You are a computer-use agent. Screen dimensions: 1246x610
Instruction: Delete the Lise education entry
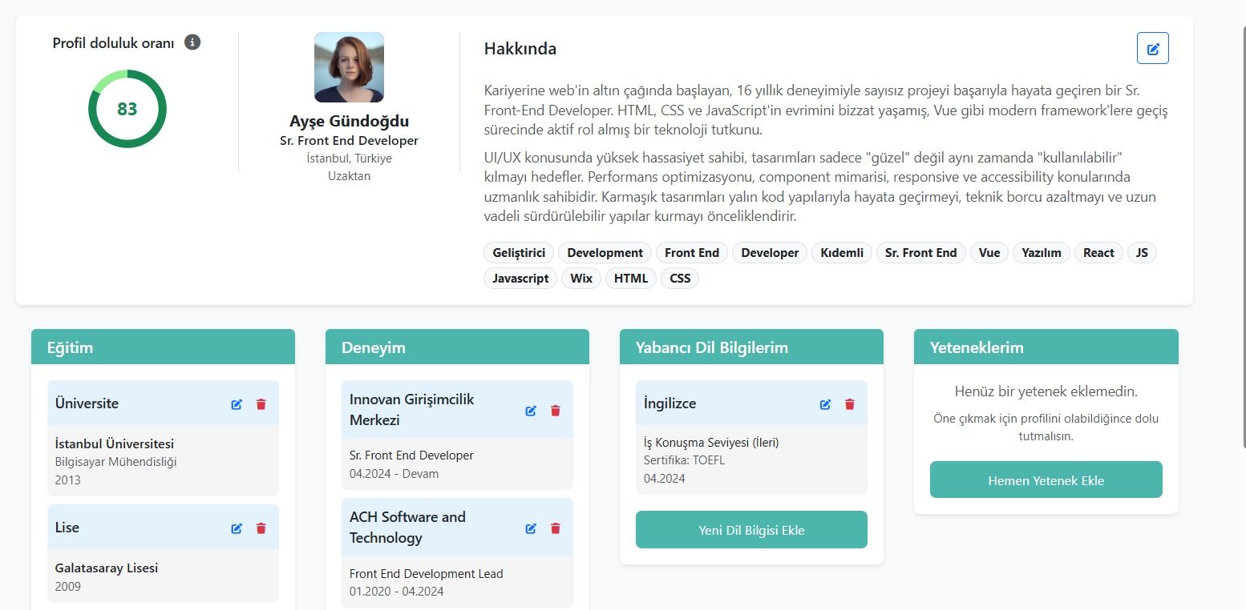pyautogui.click(x=261, y=528)
